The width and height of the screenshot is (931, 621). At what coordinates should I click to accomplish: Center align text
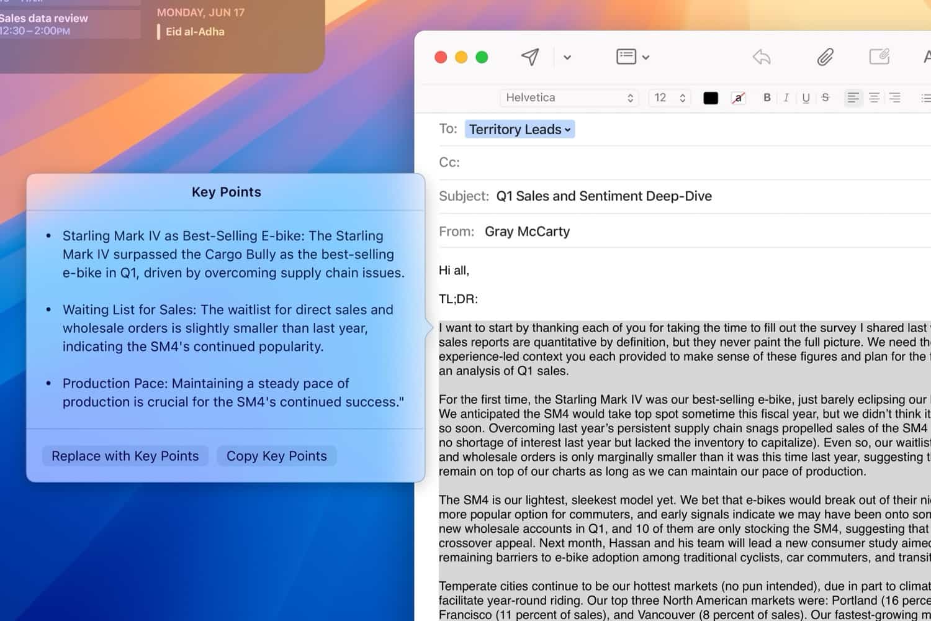point(874,97)
